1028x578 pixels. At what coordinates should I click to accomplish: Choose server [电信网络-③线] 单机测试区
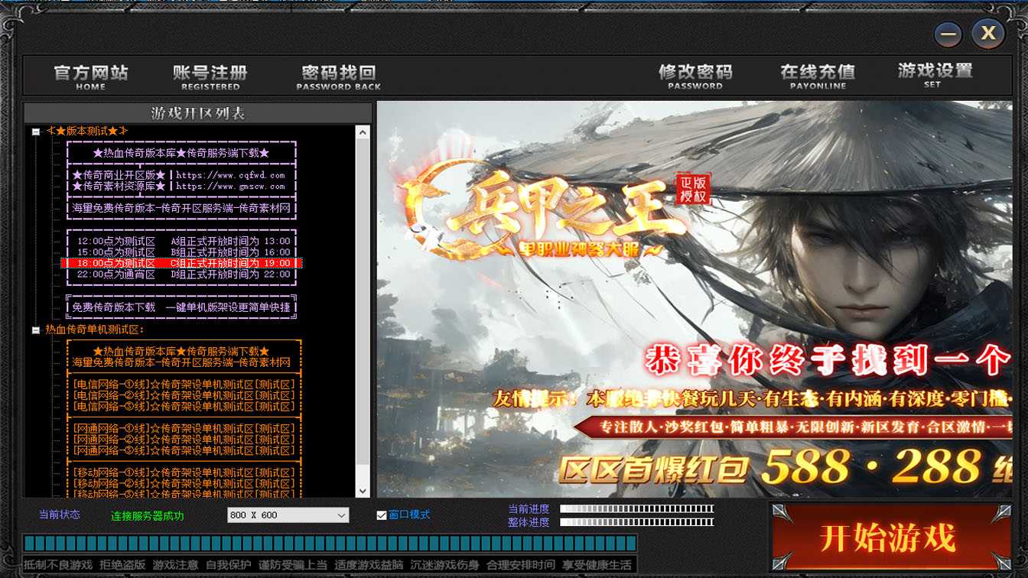click(x=184, y=406)
